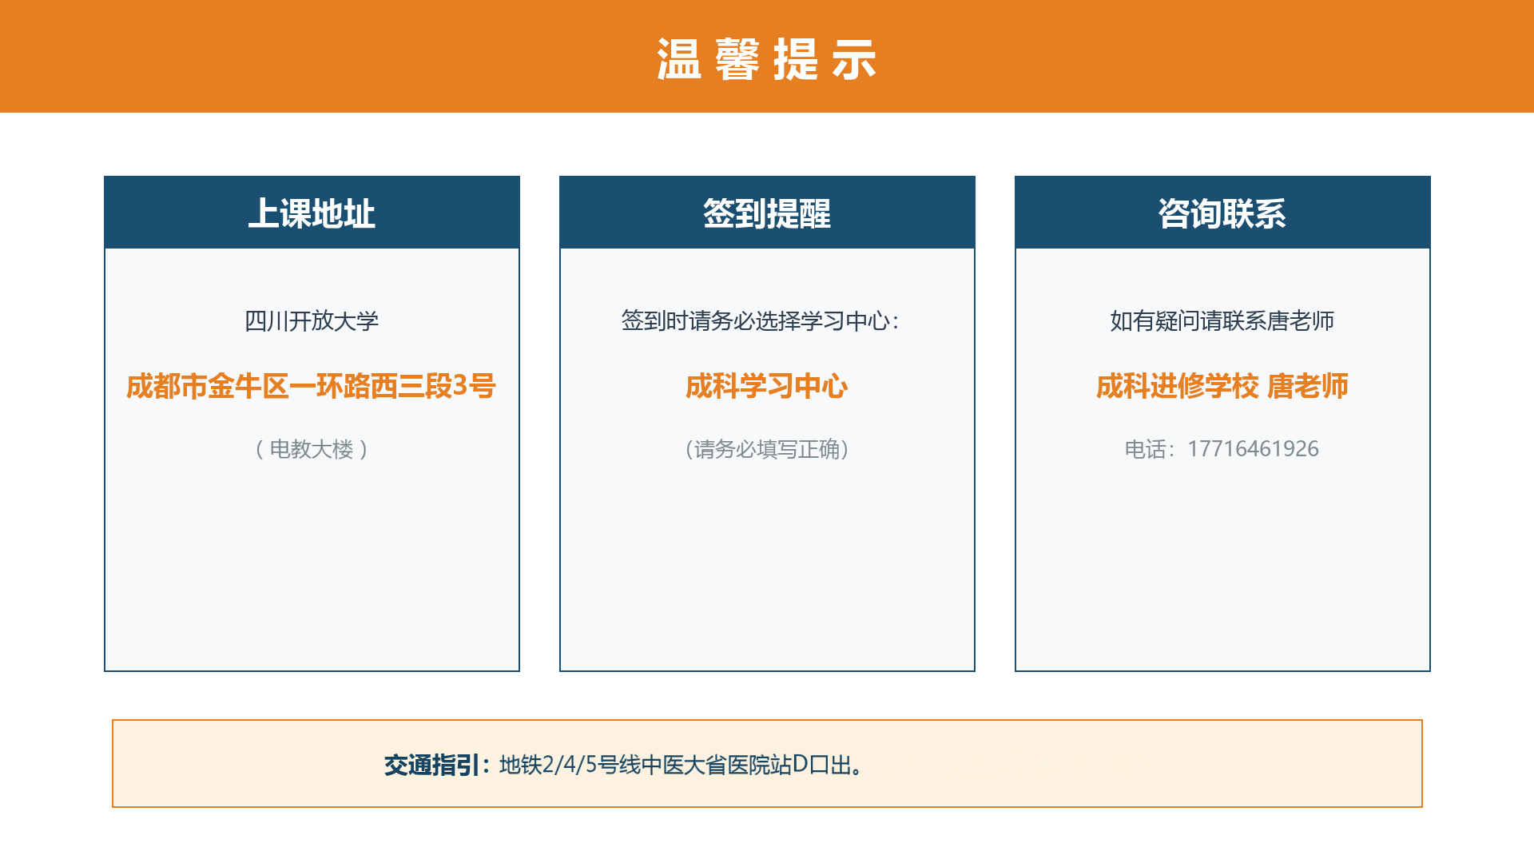Click the phone number 17716461926
The image size is (1534, 863).
click(x=1253, y=449)
